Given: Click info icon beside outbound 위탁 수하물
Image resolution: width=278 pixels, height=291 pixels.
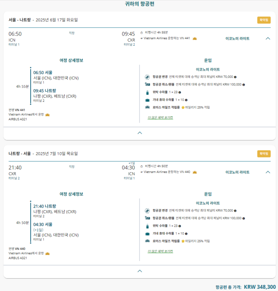Looking at the screenshot, I should (180, 92).
